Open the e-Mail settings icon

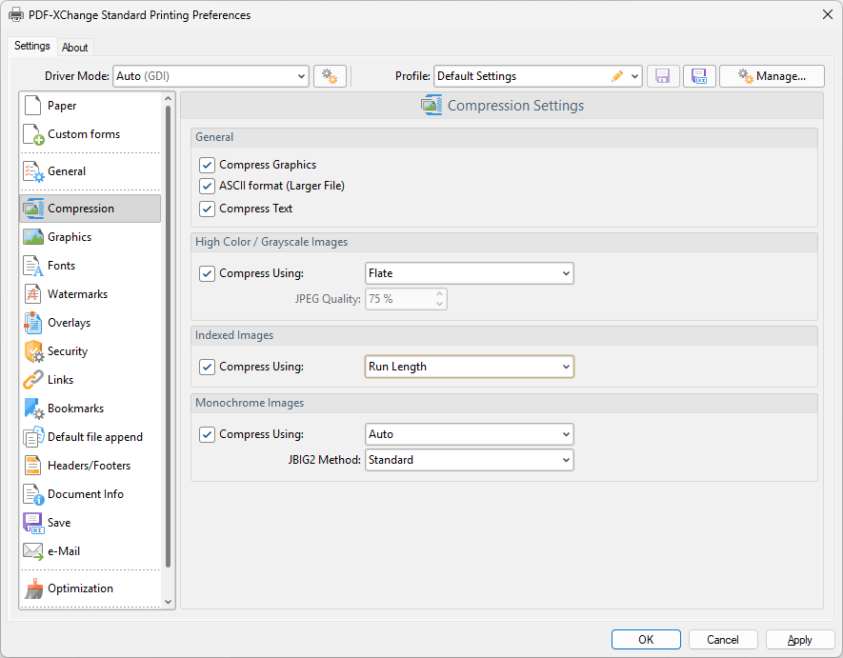point(33,551)
